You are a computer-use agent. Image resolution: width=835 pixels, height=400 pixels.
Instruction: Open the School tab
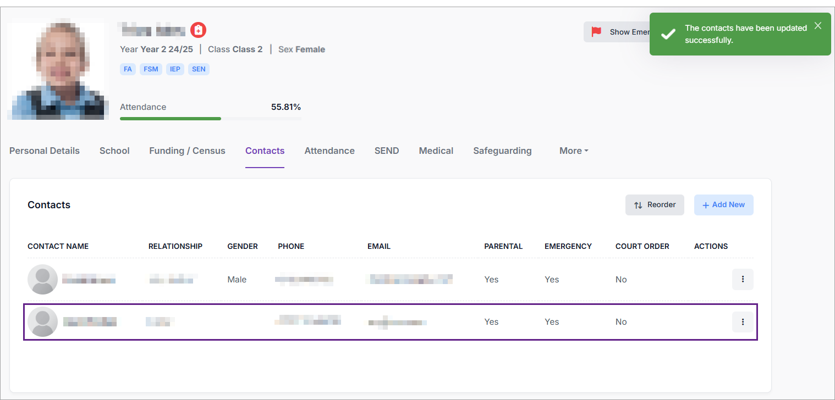114,151
